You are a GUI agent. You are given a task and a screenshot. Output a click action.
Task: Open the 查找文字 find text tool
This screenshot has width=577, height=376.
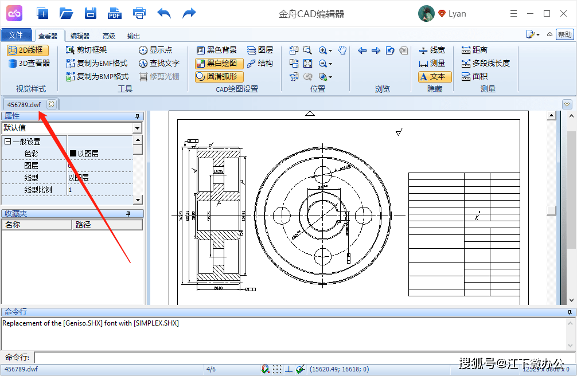coord(159,63)
